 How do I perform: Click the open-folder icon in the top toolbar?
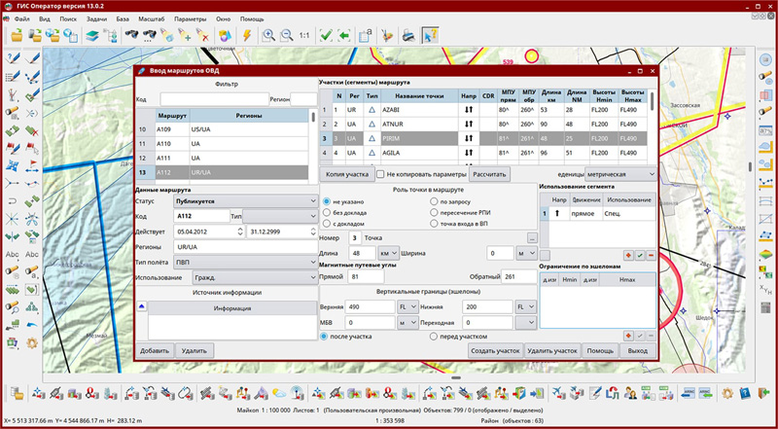click(x=18, y=35)
